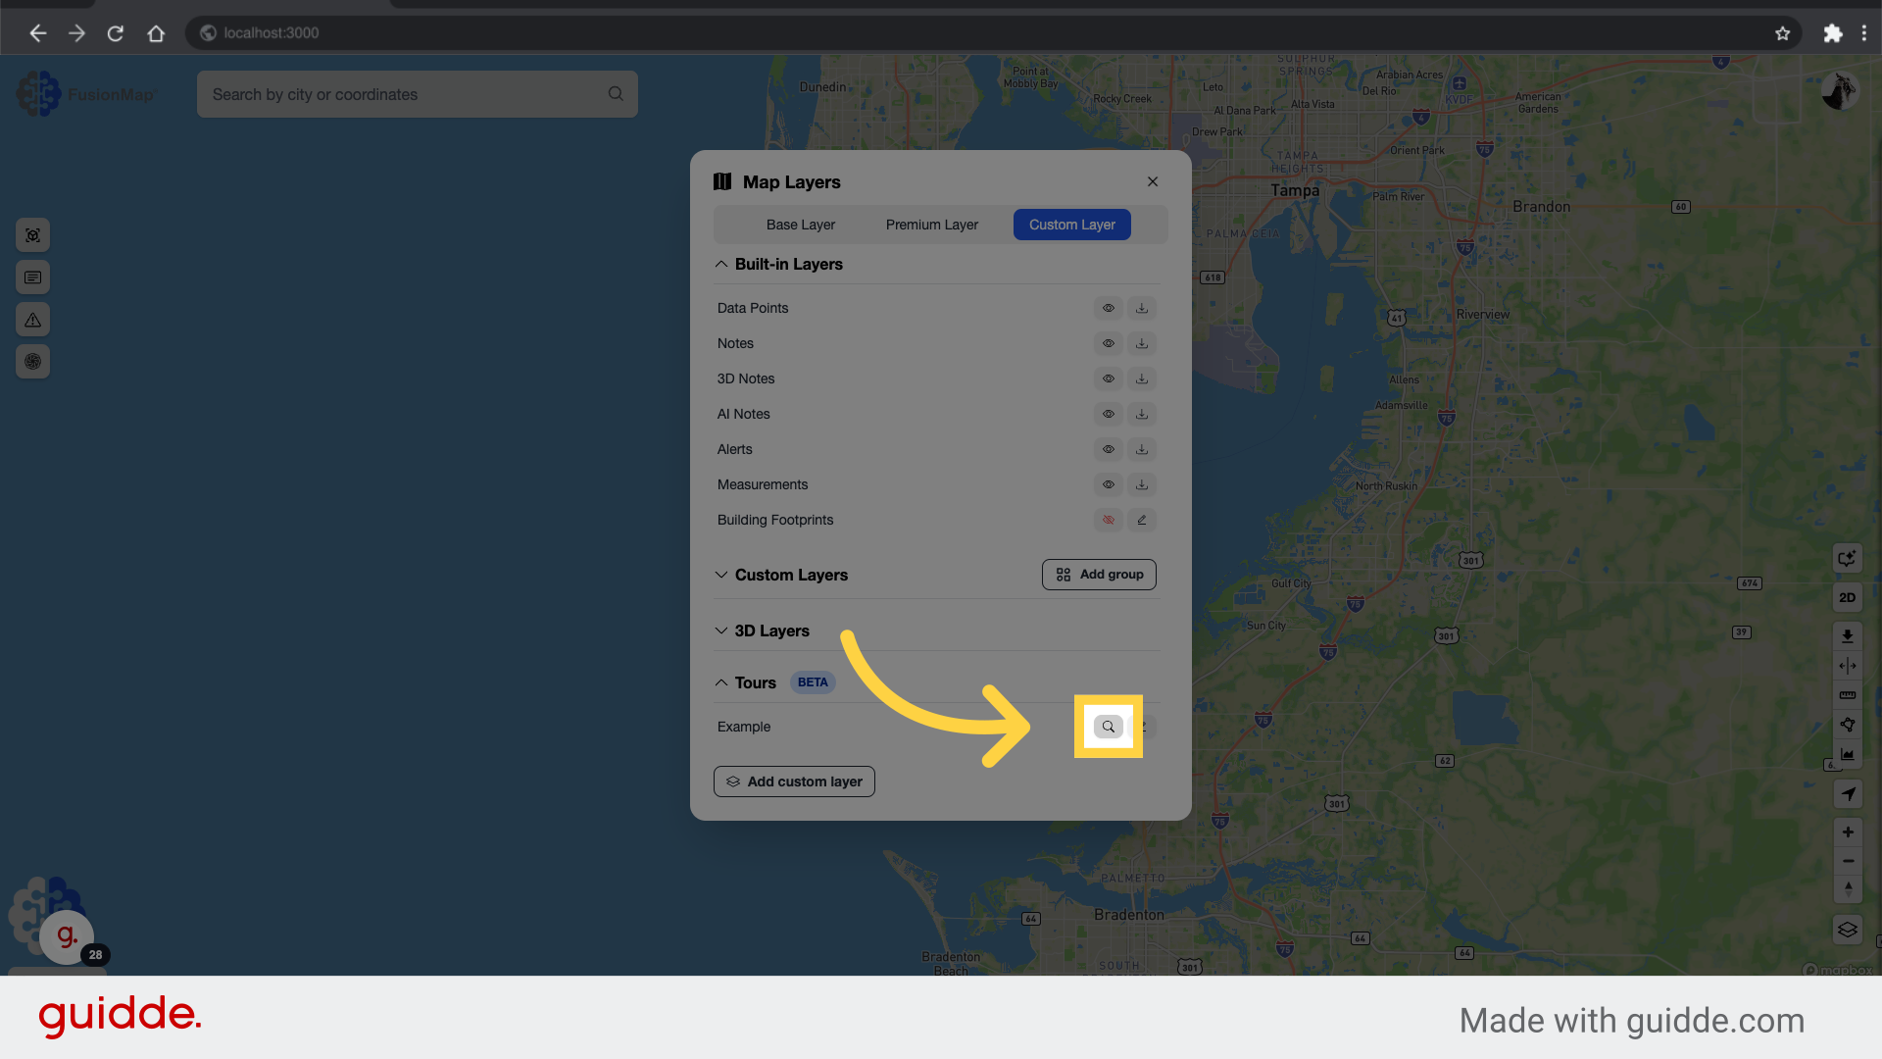The height and width of the screenshot is (1059, 1882).
Task: Select the ruler measurement tool
Action: pos(1847,695)
